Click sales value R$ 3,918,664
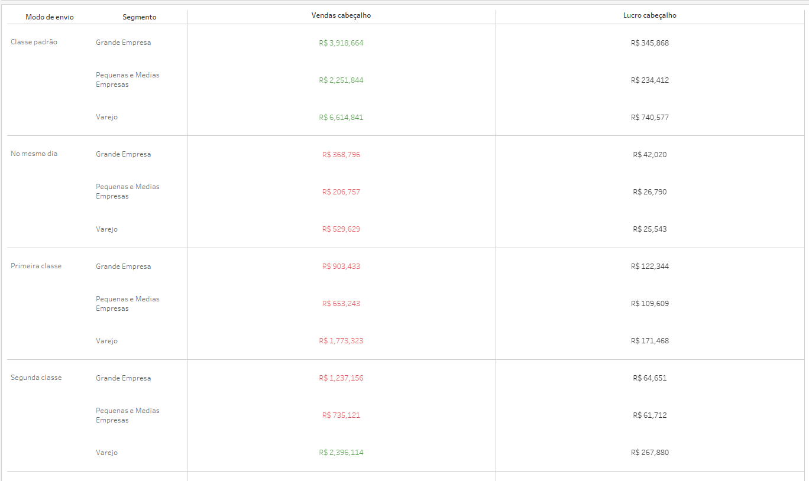This screenshot has height=481, width=809. pos(341,43)
